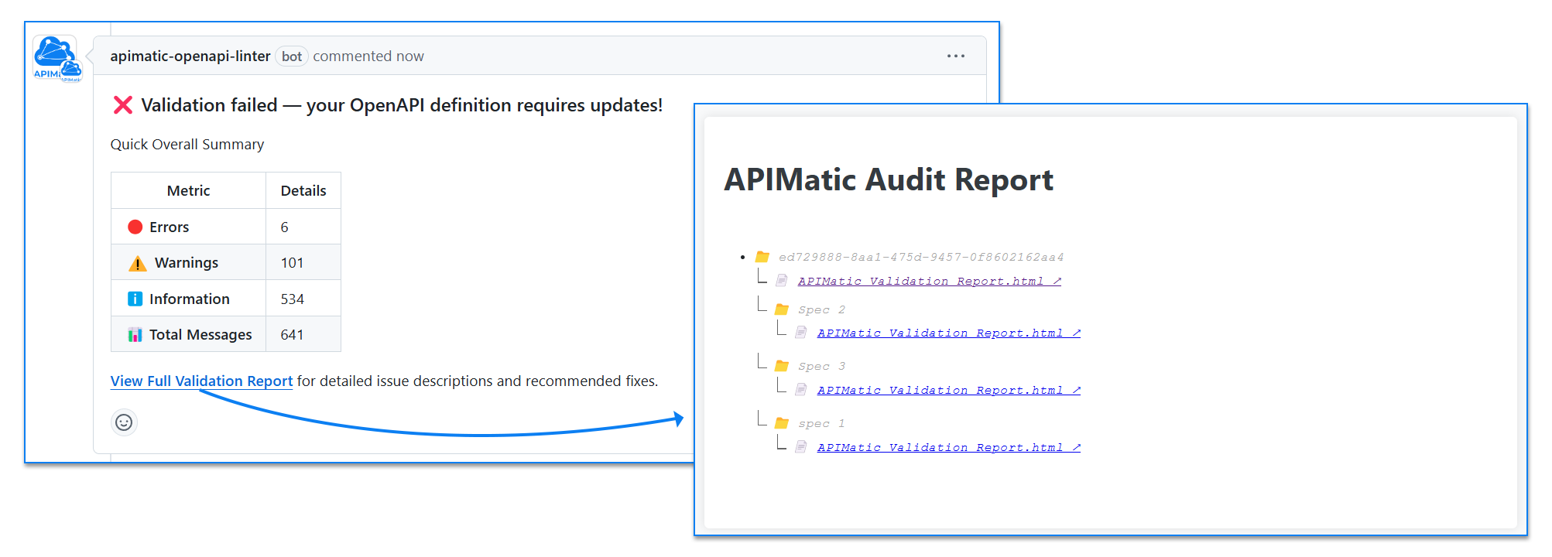Screen dimensions: 1552x557
Task: Open spec 1 APIMatic Validation Report.html
Action: click(x=948, y=447)
